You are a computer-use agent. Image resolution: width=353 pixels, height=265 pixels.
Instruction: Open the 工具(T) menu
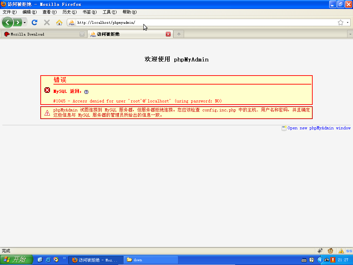pos(110,12)
